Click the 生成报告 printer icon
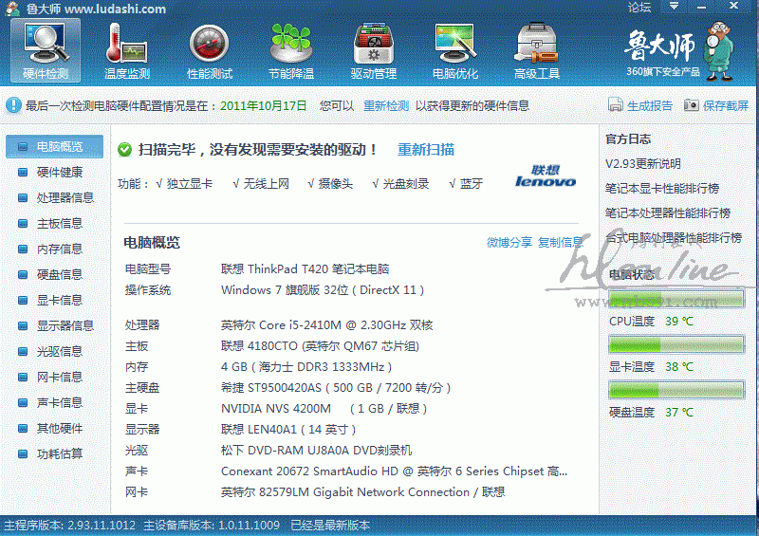Screen dimensions: 759x536 click(615, 105)
